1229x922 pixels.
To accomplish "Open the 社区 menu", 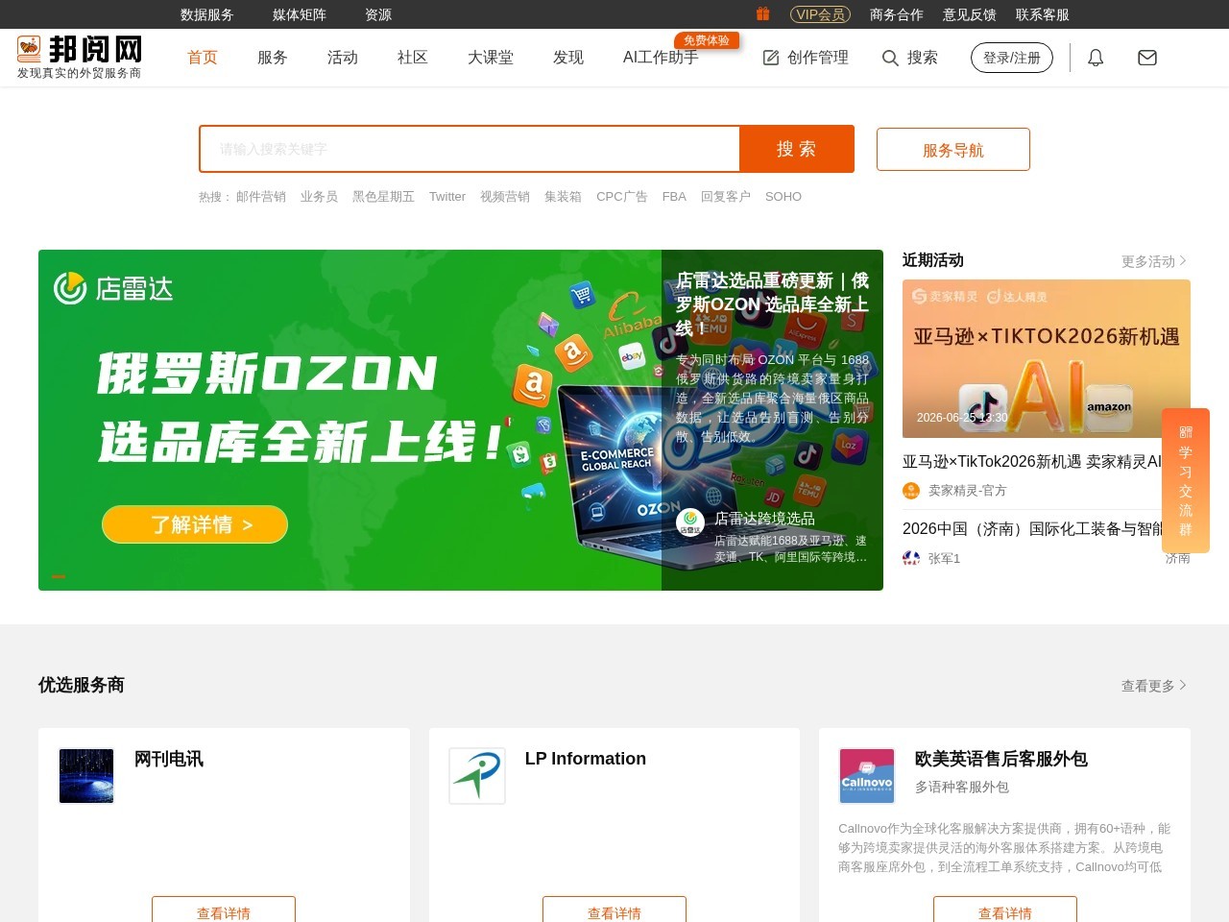I will click(x=413, y=58).
